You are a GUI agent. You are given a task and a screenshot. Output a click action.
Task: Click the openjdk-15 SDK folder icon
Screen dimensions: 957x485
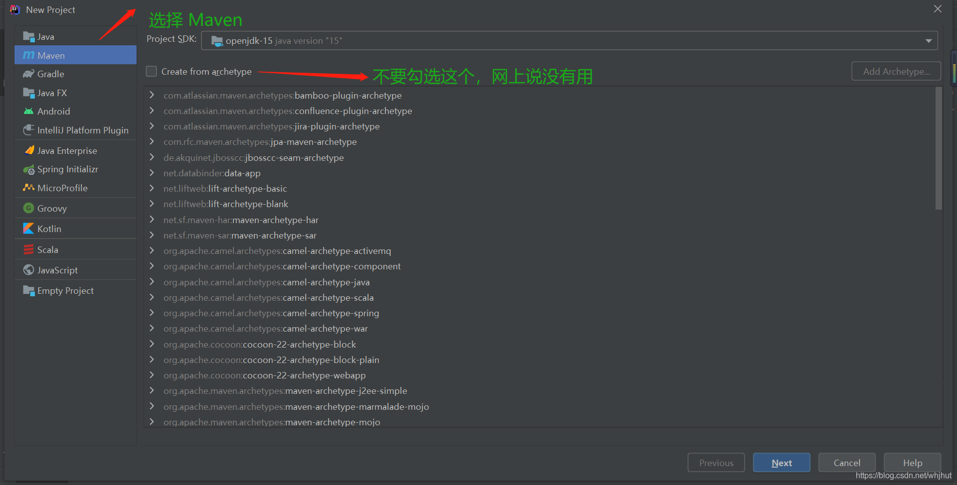point(217,41)
